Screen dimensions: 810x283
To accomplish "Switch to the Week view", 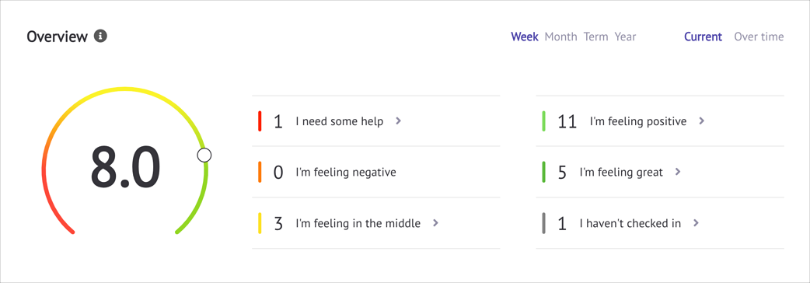I will click(525, 37).
